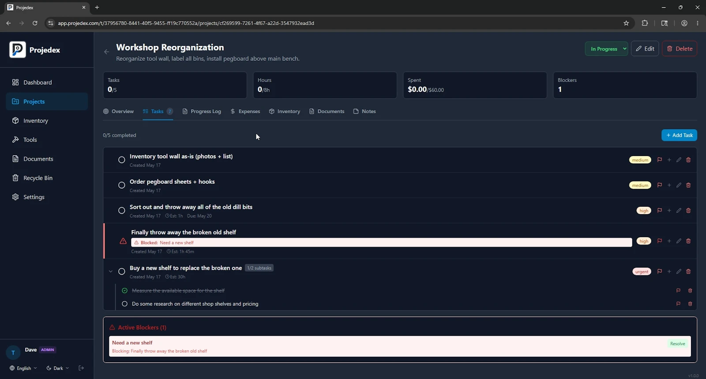Click the Dave user avatar

point(13,353)
